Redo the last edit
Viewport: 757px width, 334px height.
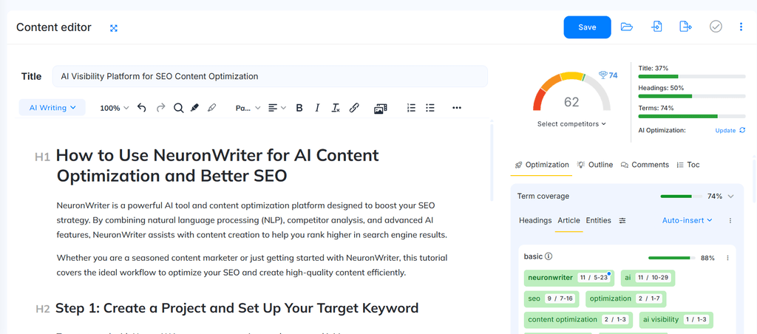click(160, 108)
